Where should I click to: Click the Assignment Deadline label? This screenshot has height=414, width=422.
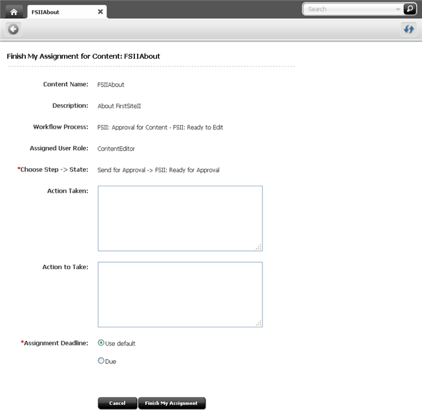55,343
